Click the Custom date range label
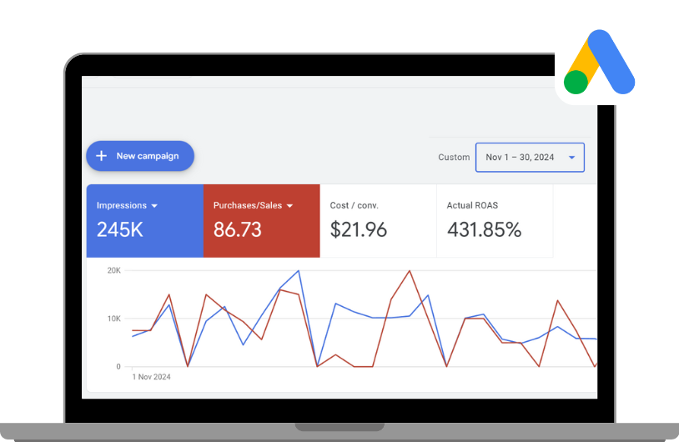Image resolution: width=679 pixels, height=442 pixels. click(x=454, y=157)
